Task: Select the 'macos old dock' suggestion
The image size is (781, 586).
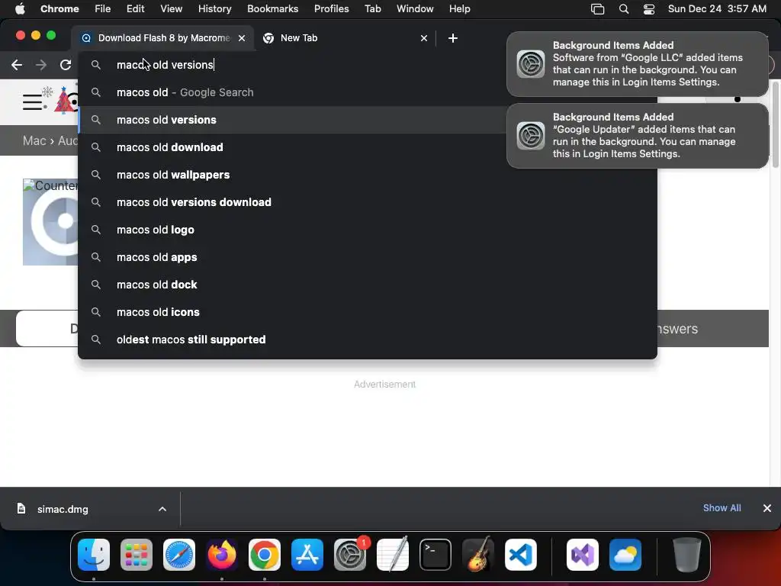Action: click(x=368, y=285)
